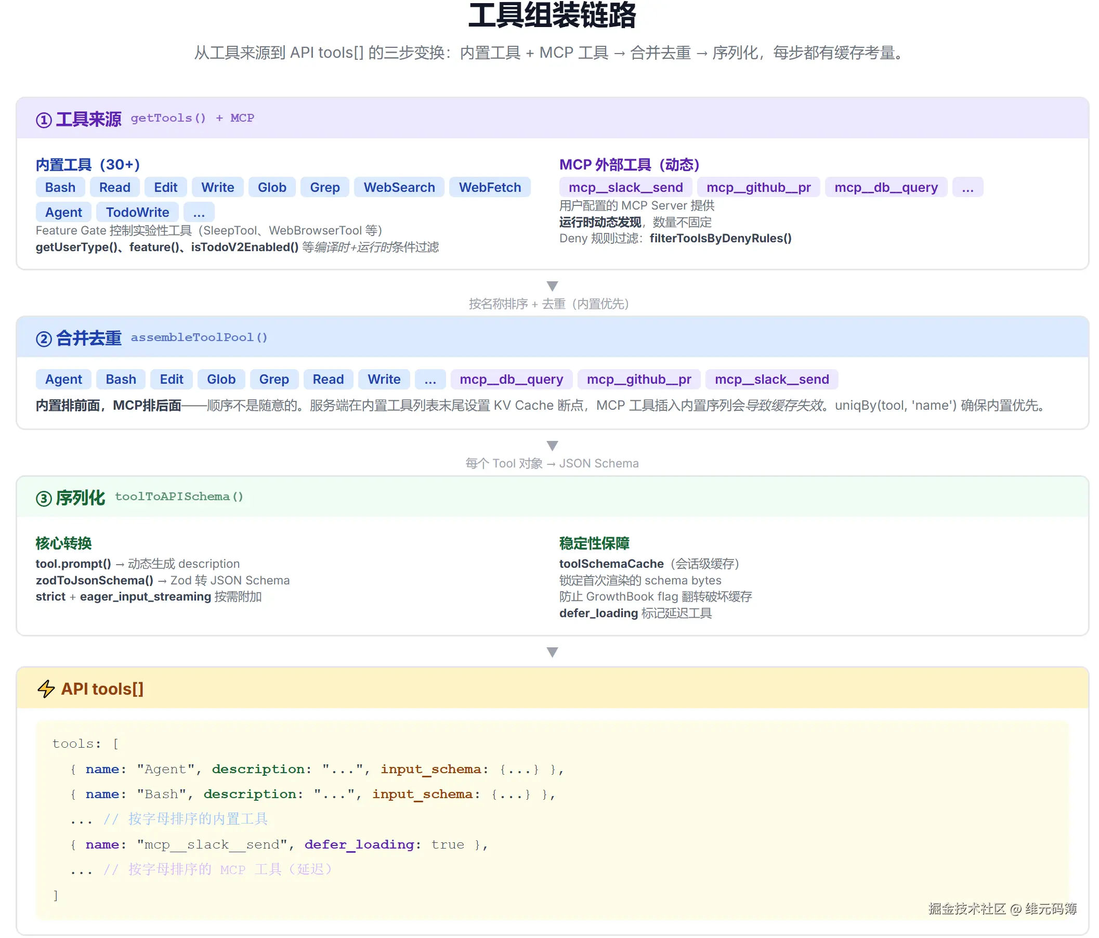Select the mcp__db_query chip in merged pool

tap(511, 379)
